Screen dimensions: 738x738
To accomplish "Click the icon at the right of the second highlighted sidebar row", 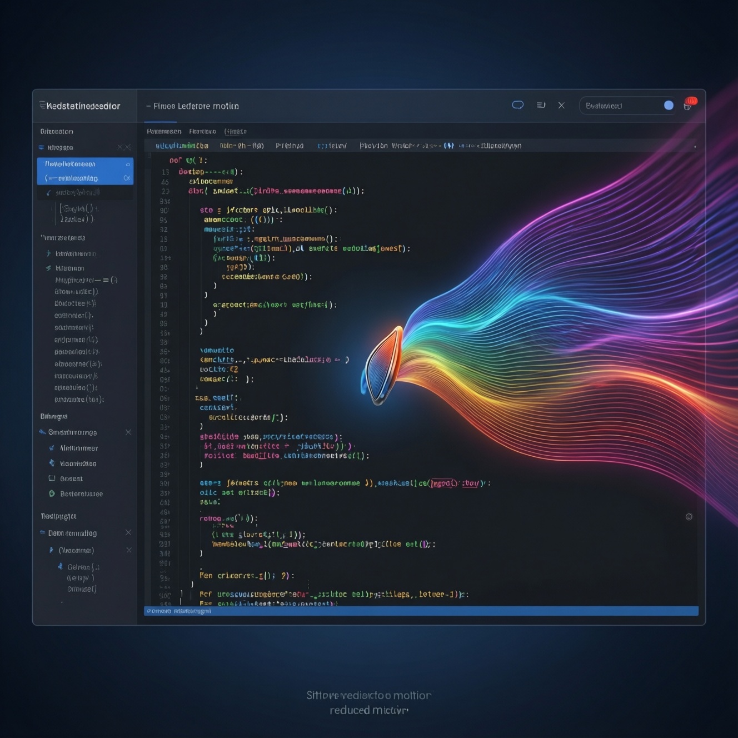I will (127, 178).
